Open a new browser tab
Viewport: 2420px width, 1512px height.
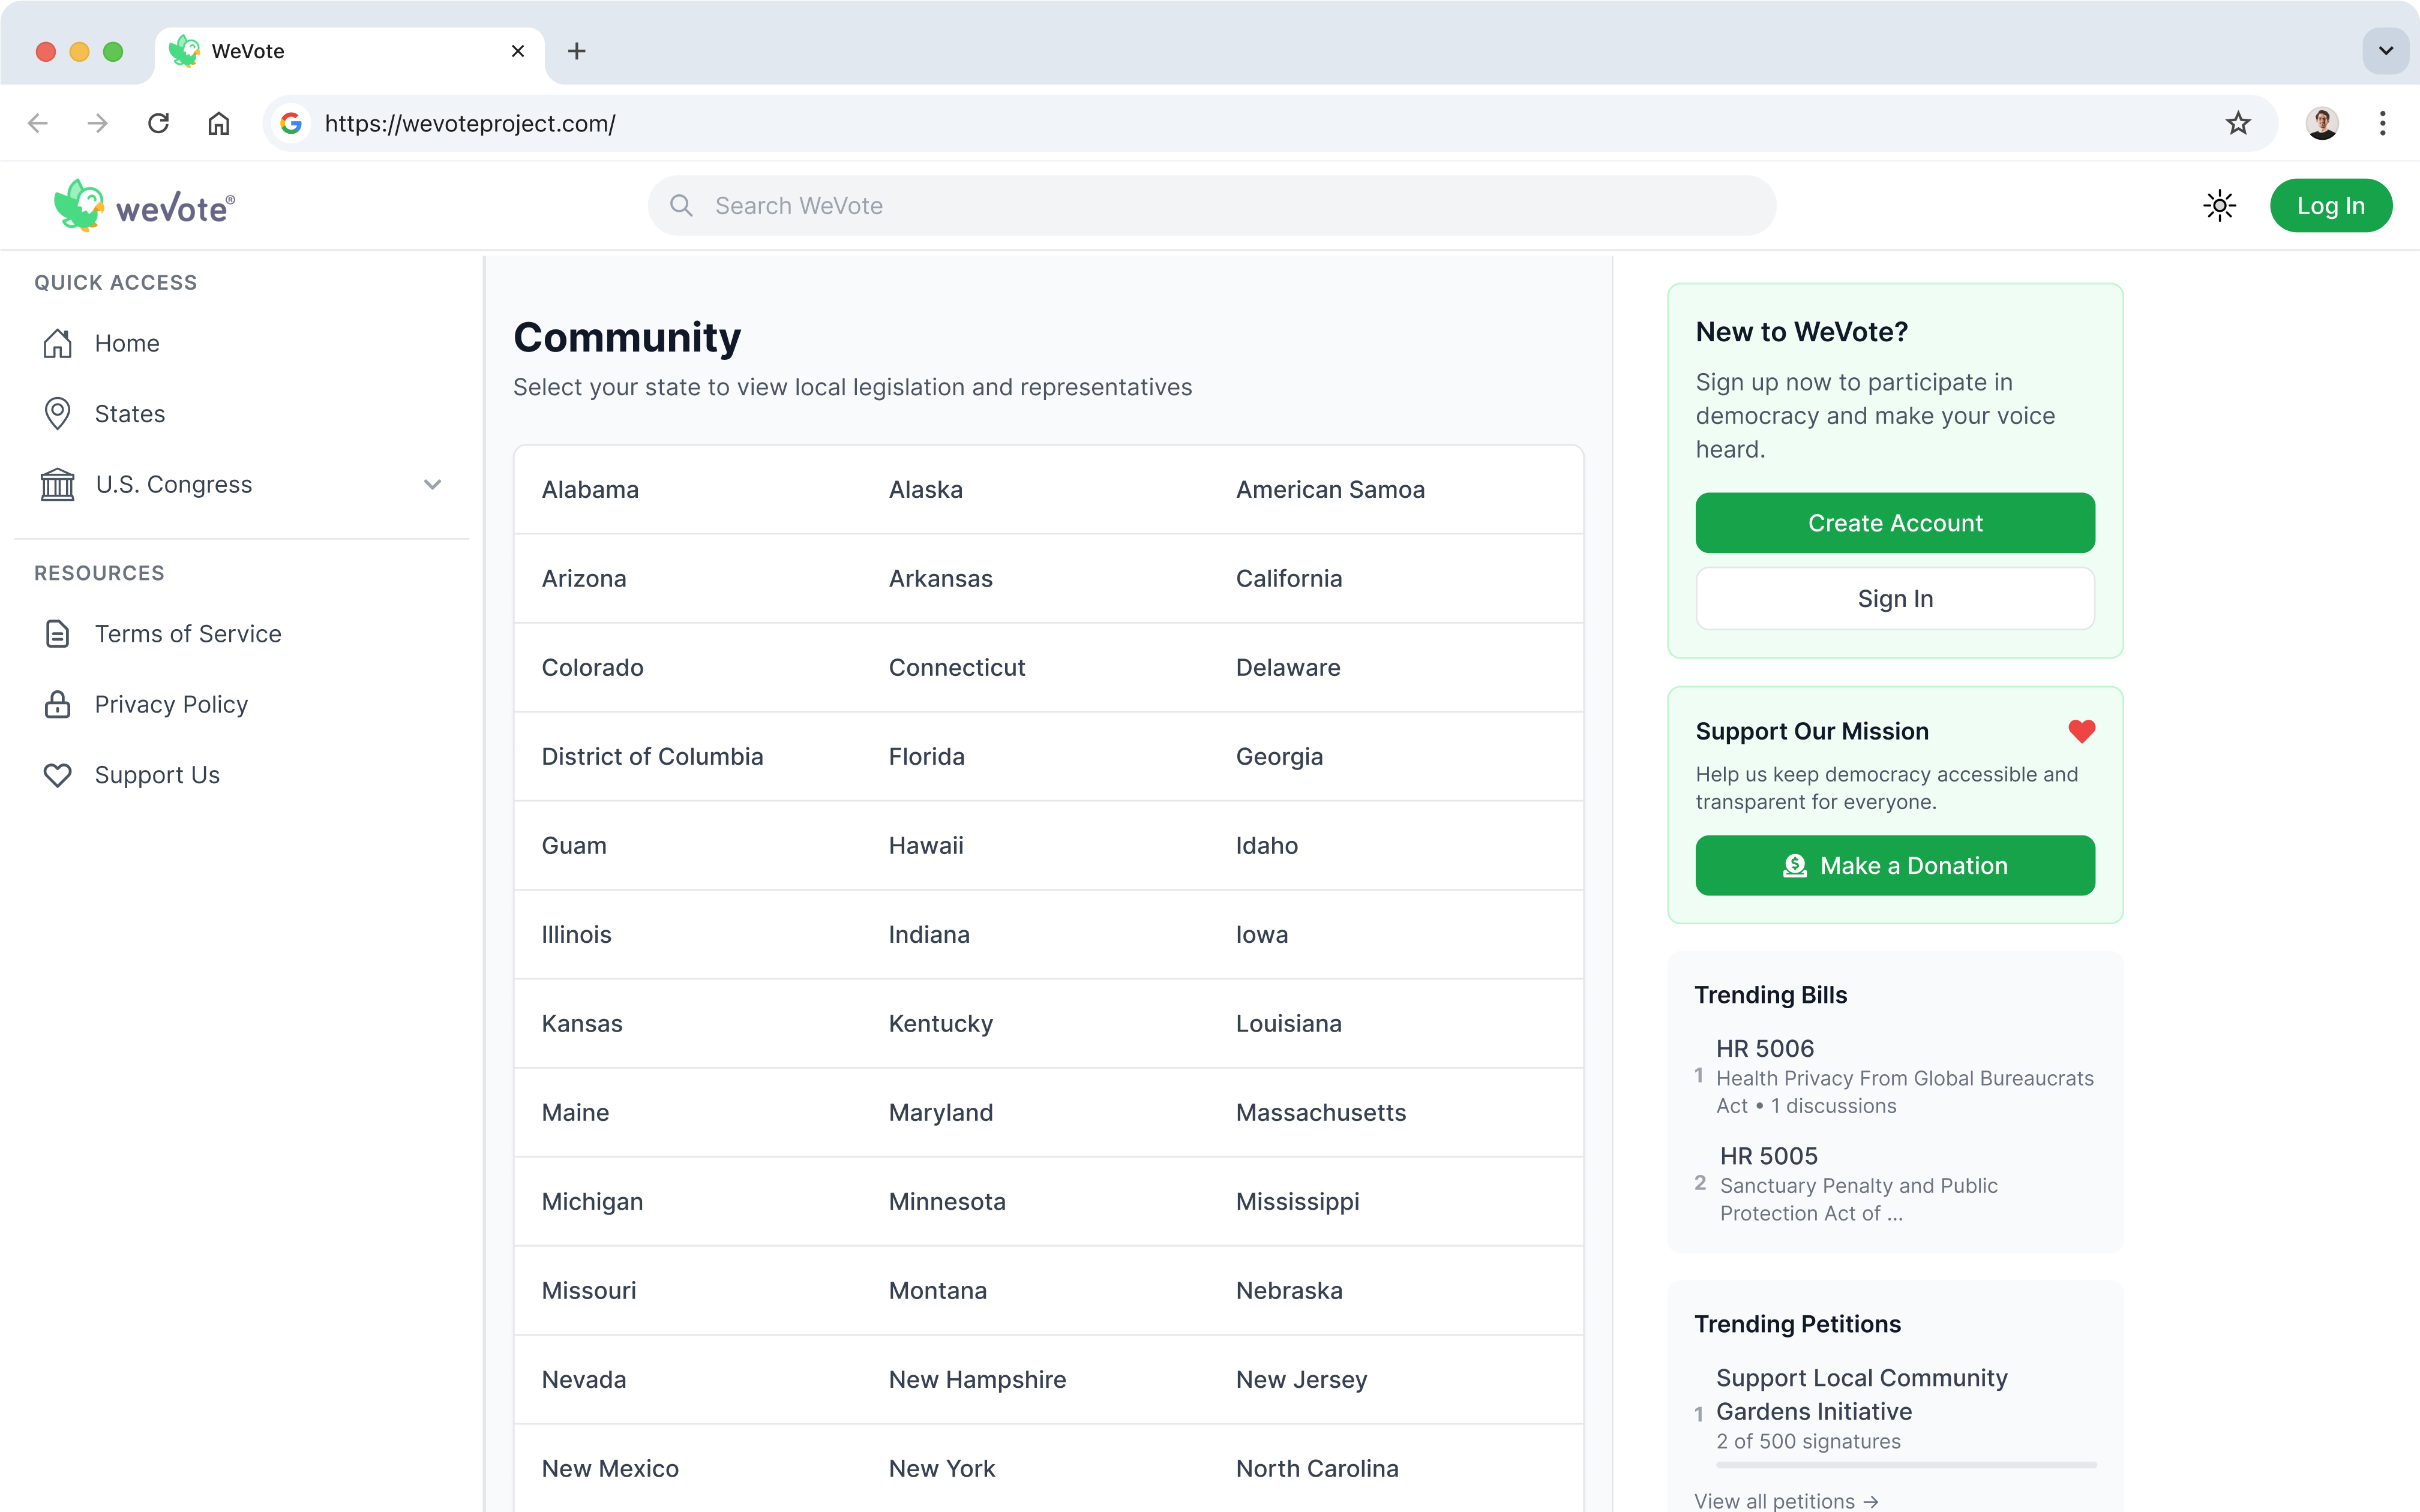[576, 51]
